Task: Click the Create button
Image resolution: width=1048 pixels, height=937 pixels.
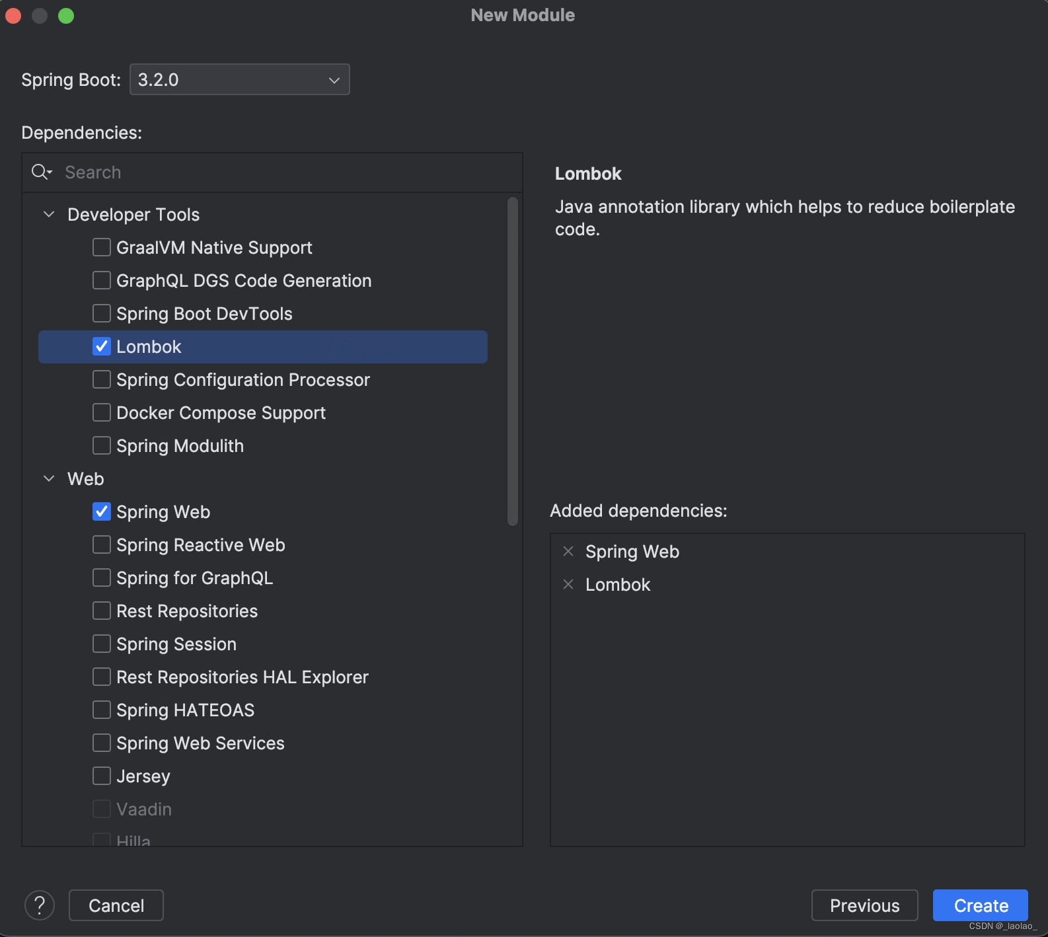Action: 981,905
